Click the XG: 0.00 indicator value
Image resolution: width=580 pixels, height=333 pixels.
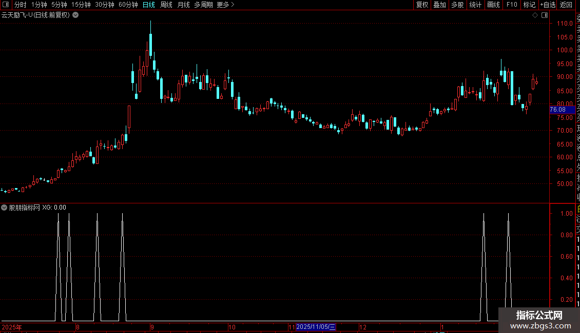click(x=54, y=207)
